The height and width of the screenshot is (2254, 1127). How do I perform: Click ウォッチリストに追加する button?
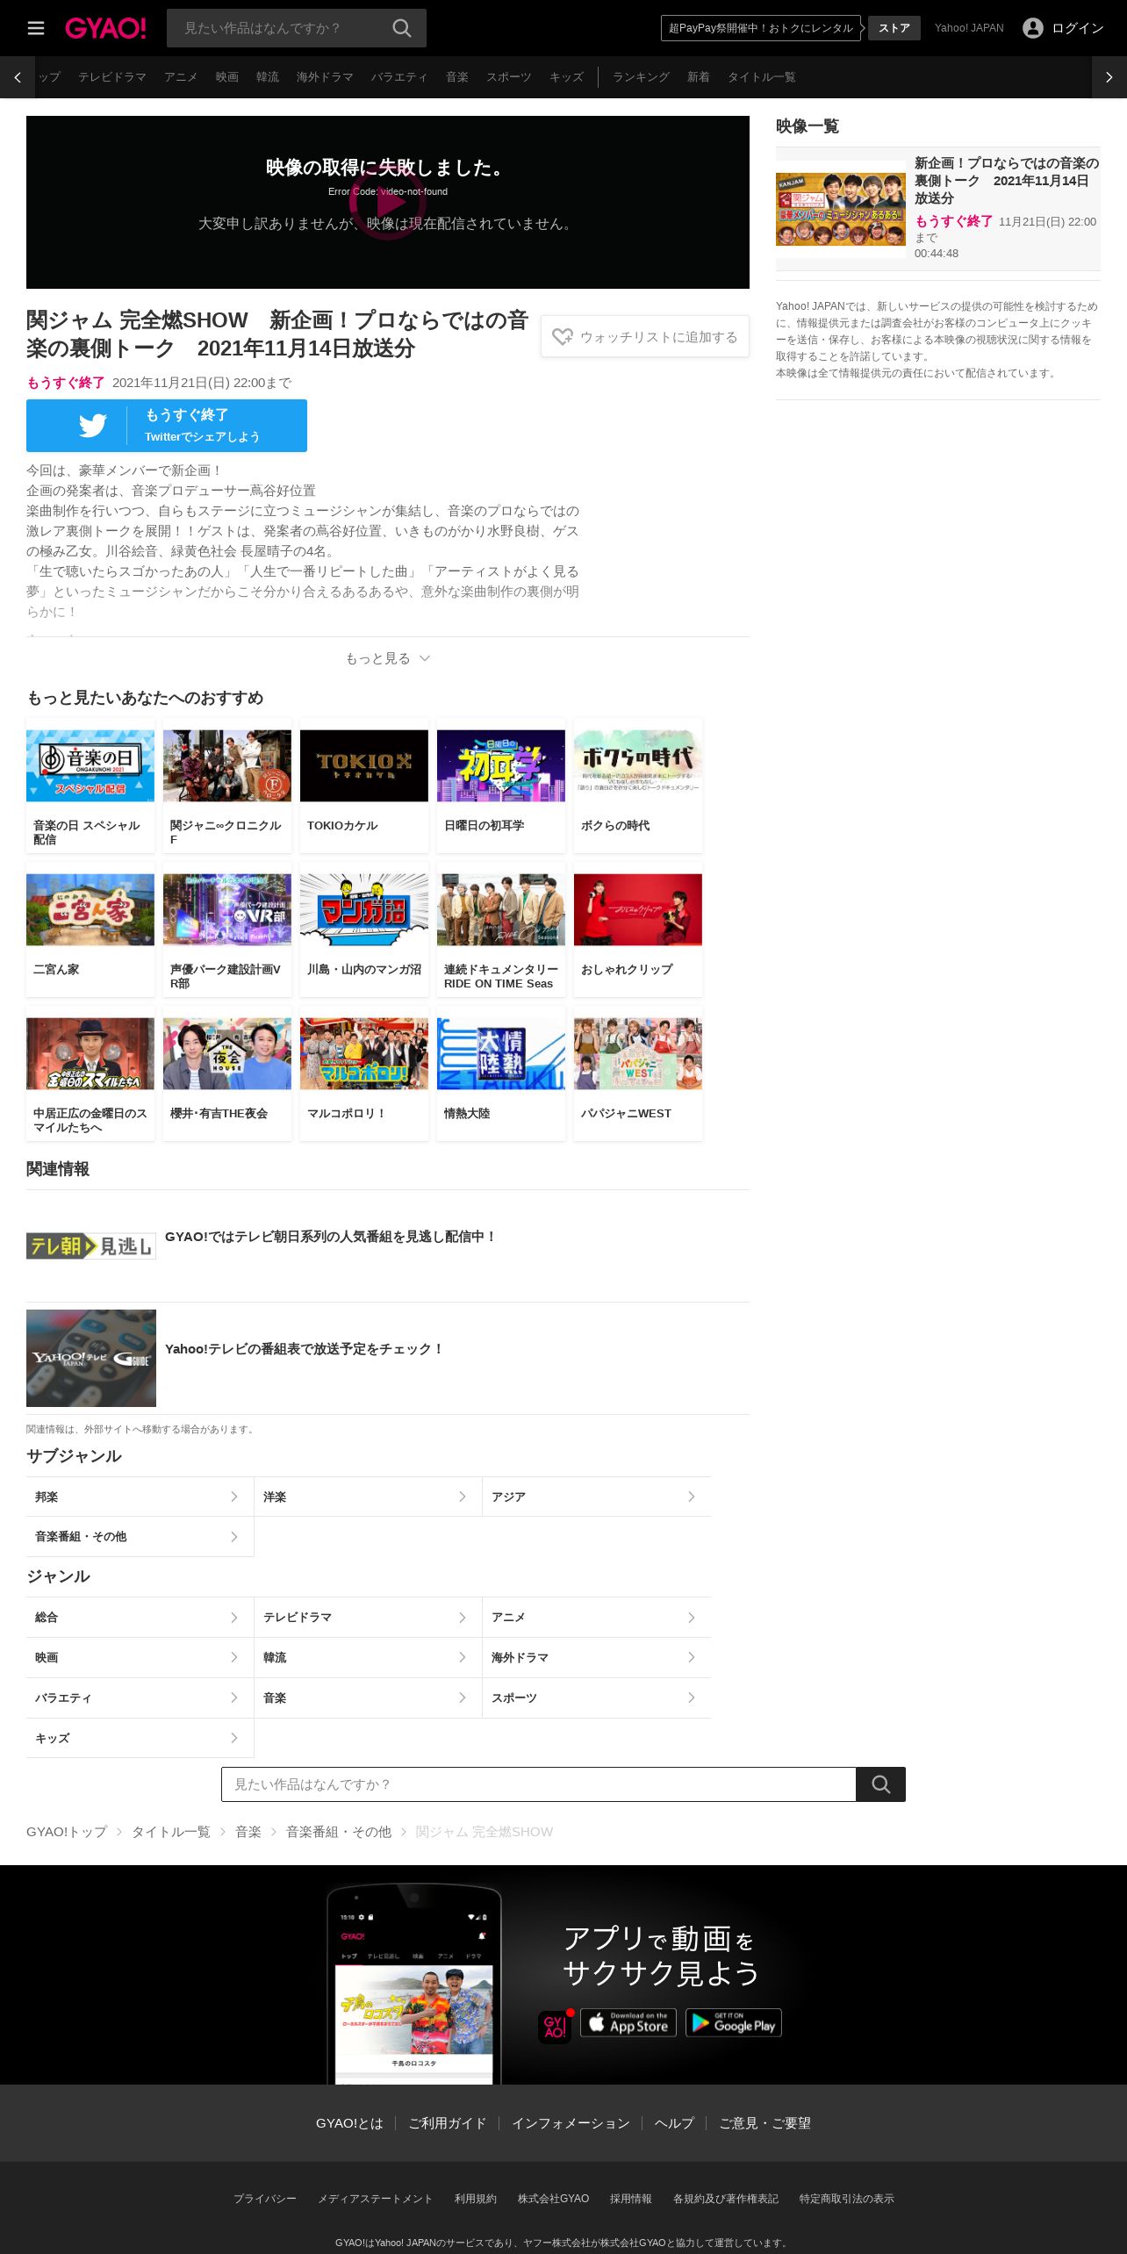pos(645,336)
